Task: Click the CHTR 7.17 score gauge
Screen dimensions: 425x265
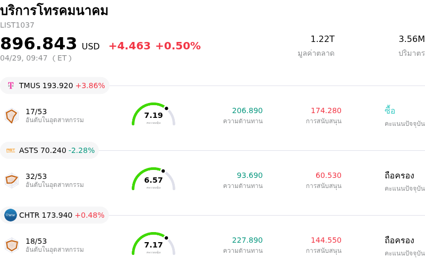Action: tap(154, 244)
